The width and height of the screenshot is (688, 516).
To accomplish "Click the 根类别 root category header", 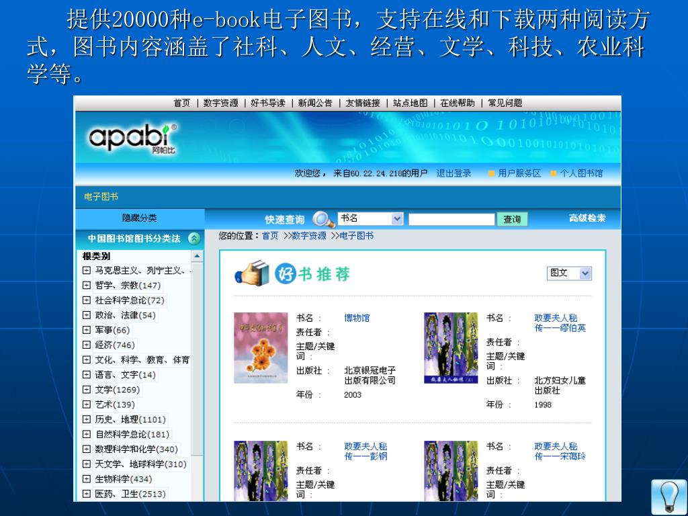I will (x=96, y=256).
